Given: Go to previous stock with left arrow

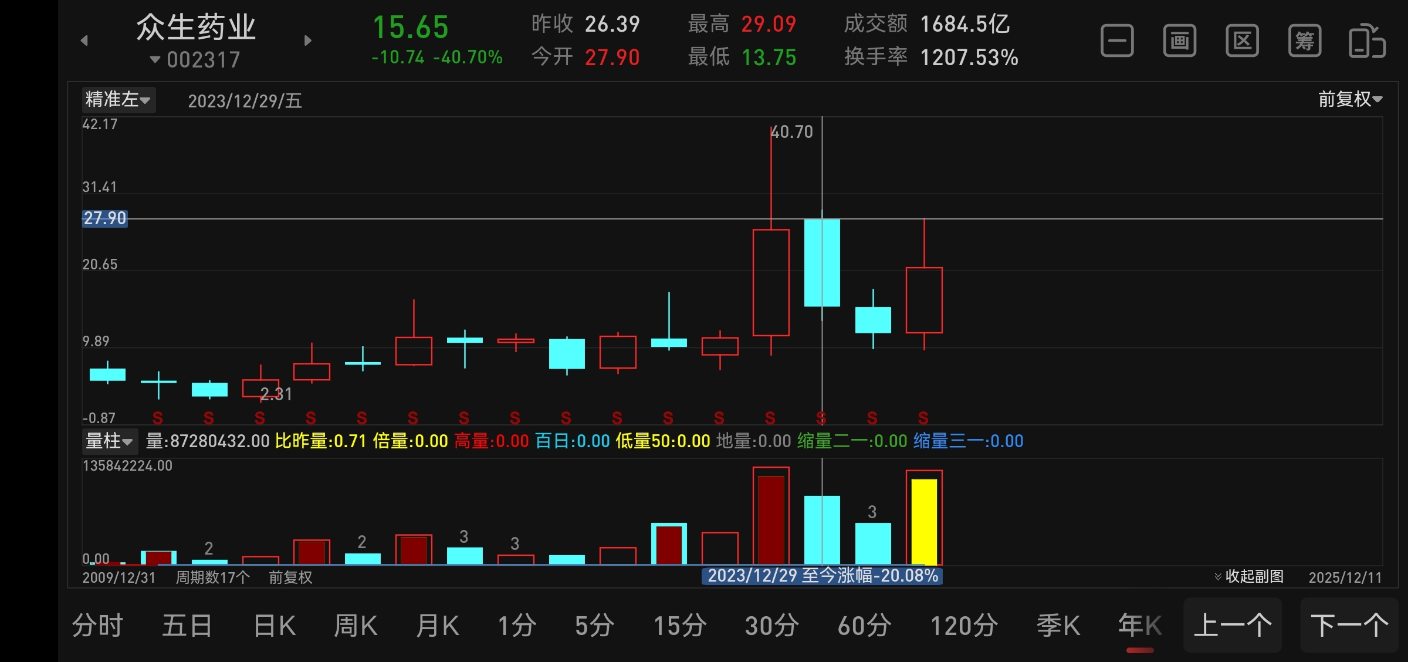Looking at the screenshot, I should (84, 40).
